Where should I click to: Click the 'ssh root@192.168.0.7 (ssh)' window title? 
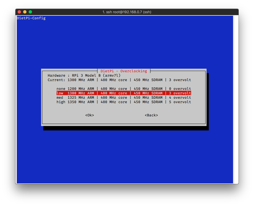coord(127,12)
